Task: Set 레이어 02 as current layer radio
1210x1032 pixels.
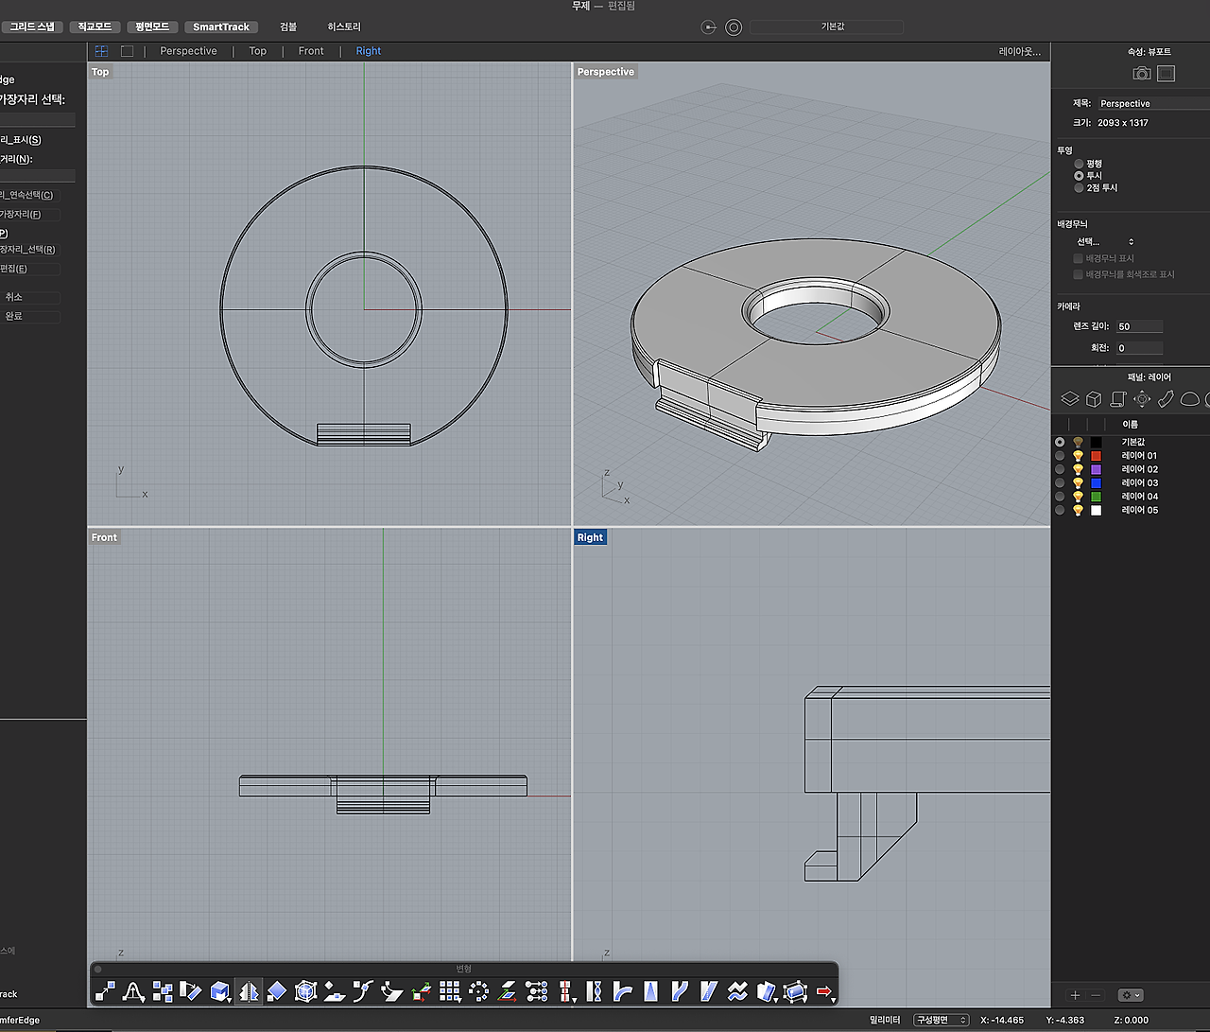Action: 1060,469
